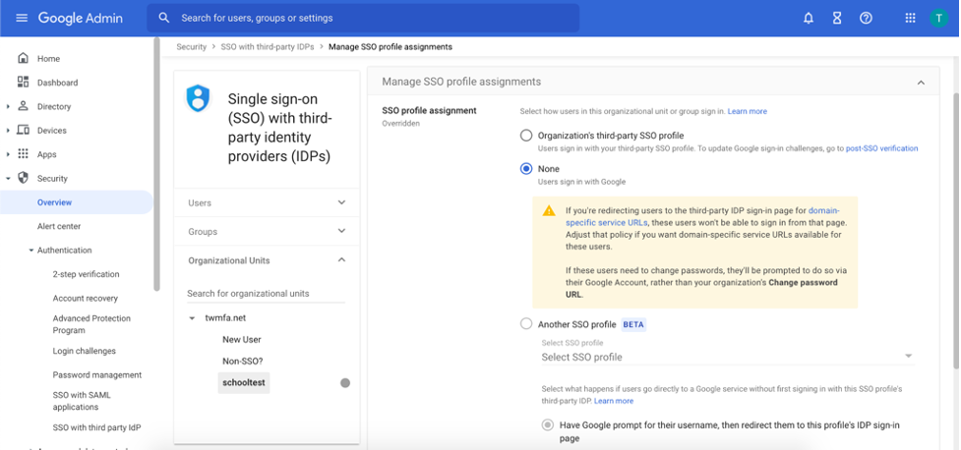Open Login challenges settings
The image size is (961, 450).
pyautogui.click(x=84, y=351)
